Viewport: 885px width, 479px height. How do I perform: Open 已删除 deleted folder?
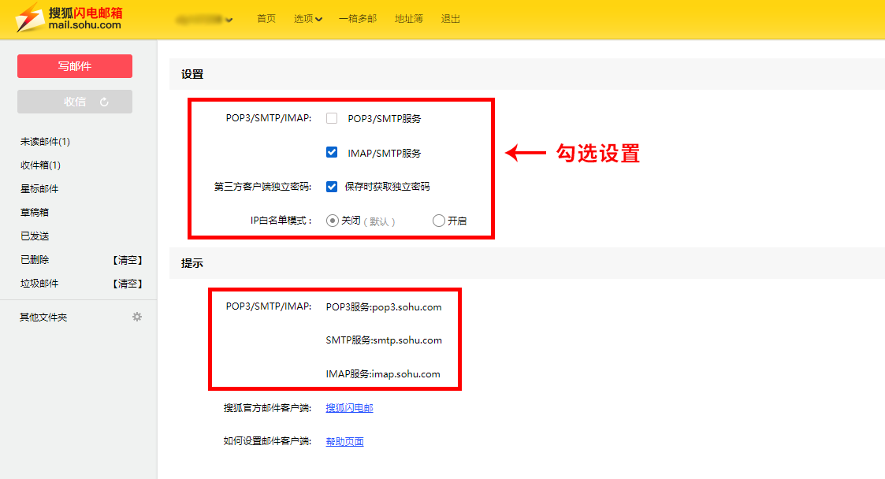[35, 260]
